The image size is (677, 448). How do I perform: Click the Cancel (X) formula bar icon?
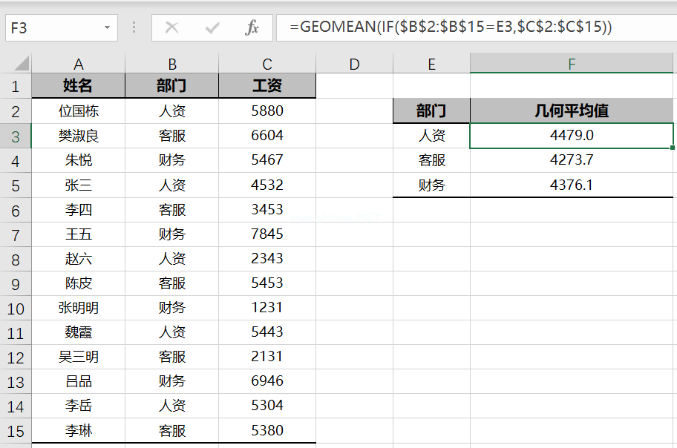pyautogui.click(x=171, y=28)
